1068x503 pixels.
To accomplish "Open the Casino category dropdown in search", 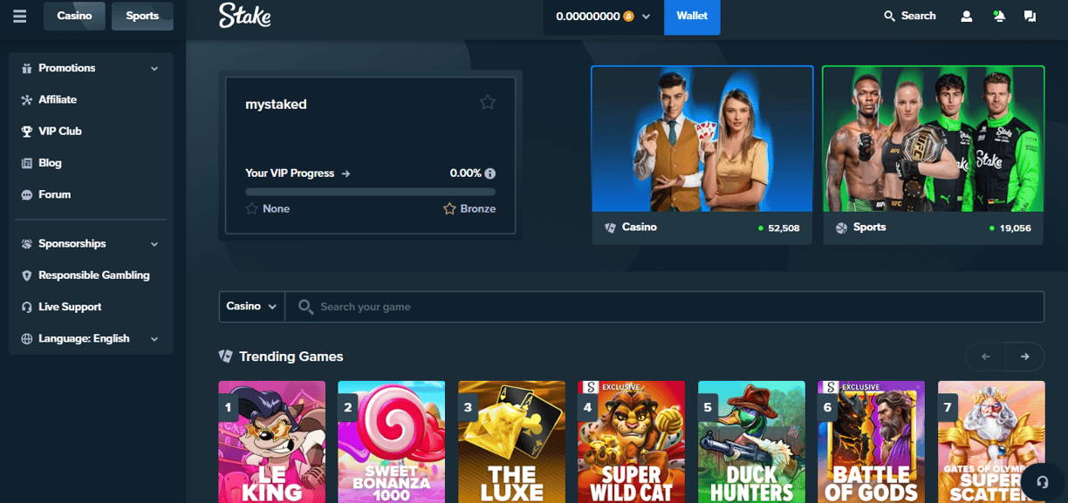I will point(251,307).
